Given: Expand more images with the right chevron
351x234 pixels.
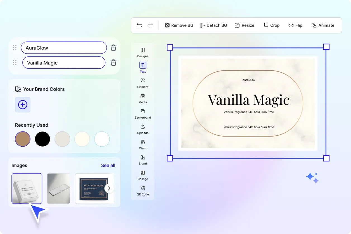Looking at the screenshot, I should point(109,188).
